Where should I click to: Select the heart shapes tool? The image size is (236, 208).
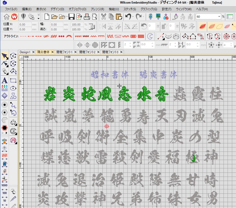pyautogui.click(x=13, y=96)
